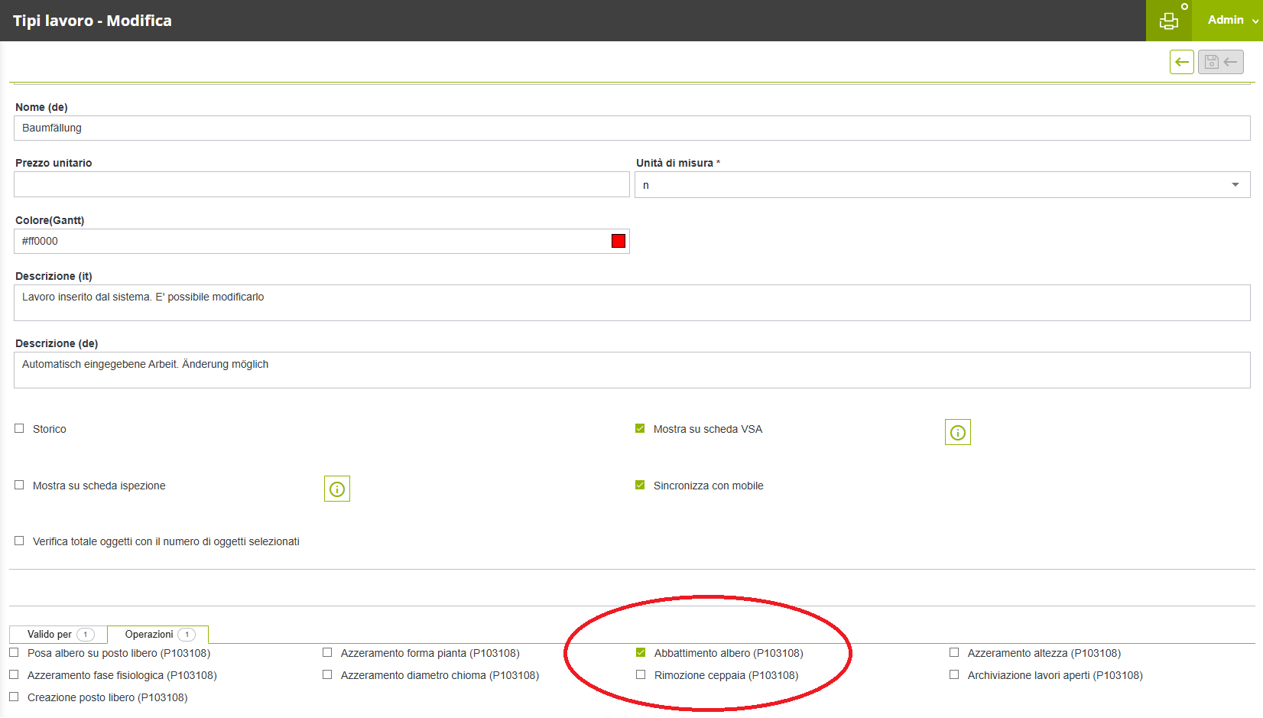
Task: Click info icon next to Mostra su scheda VSA
Action: tap(957, 432)
